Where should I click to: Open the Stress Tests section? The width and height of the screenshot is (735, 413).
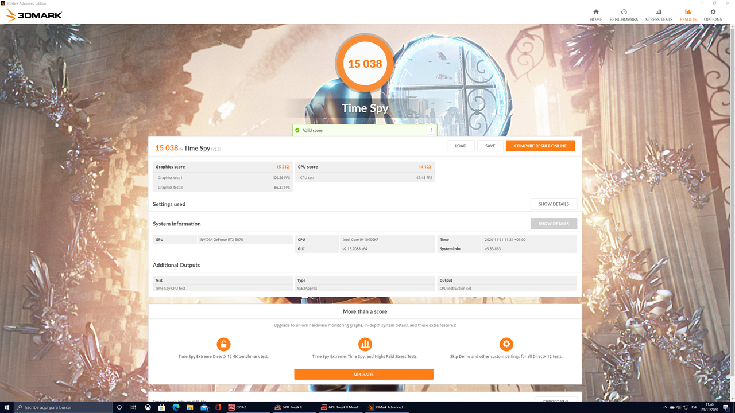(659, 15)
